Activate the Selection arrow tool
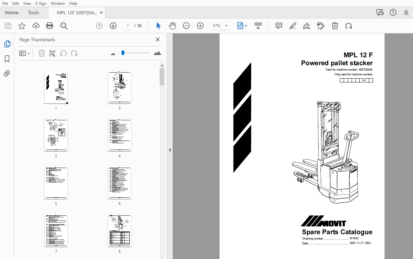The width and height of the screenshot is (413, 259). coord(158,26)
